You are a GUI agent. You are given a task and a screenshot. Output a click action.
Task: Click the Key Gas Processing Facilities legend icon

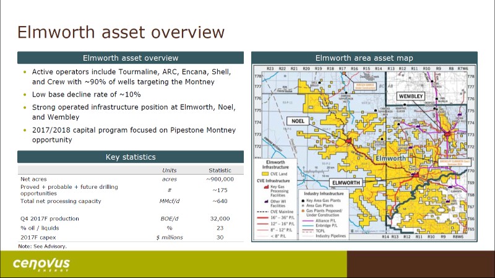coord(266,187)
